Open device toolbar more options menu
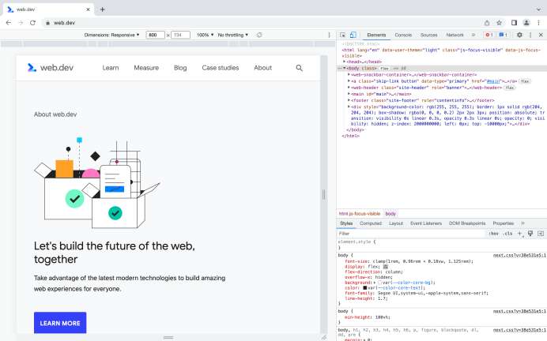The image size is (547, 341). tap(330, 35)
